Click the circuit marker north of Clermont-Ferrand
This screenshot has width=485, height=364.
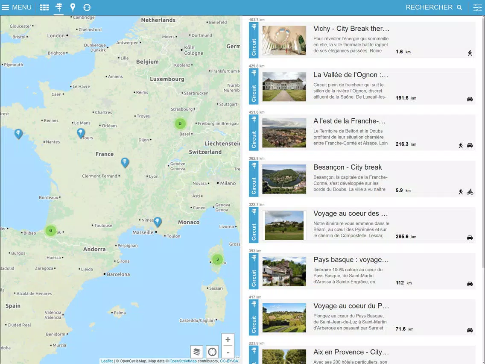125,162
